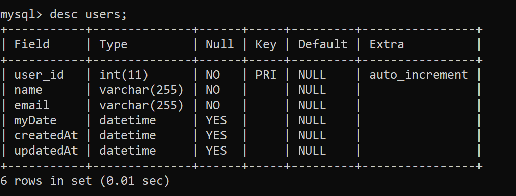Click the 'desc users;' command text

tap(88, 15)
